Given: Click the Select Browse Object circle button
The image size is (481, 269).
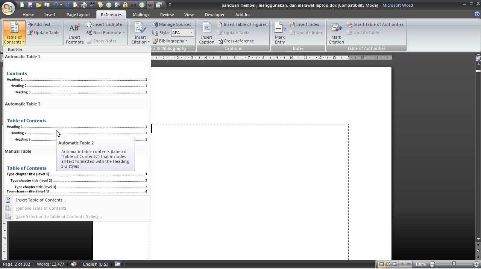Looking at the screenshot, I should (x=478, y=251).
